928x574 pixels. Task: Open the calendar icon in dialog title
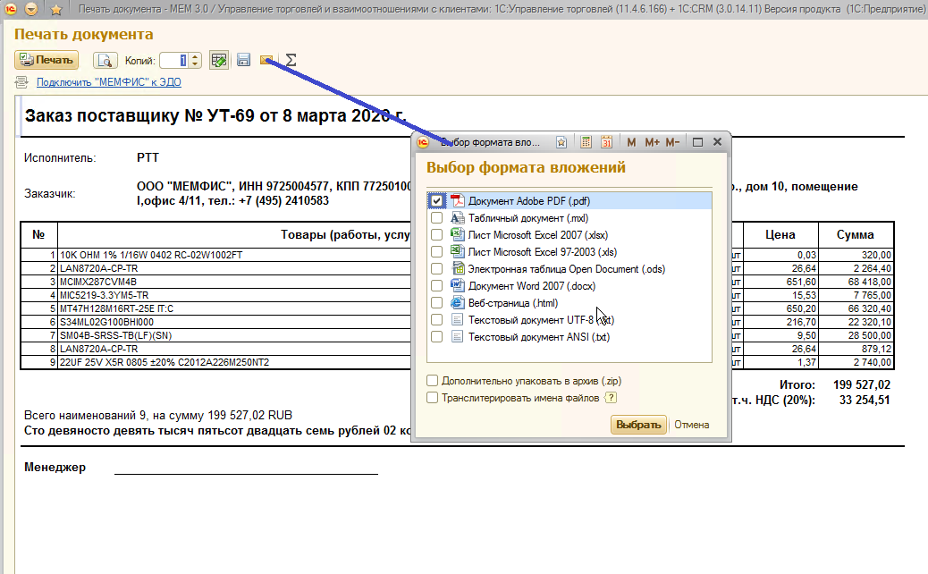607,142
